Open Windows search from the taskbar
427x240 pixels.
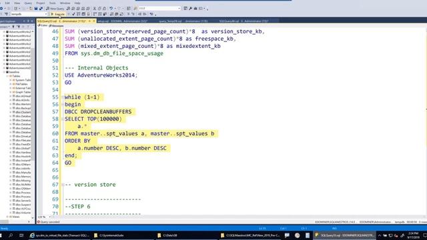11,235
